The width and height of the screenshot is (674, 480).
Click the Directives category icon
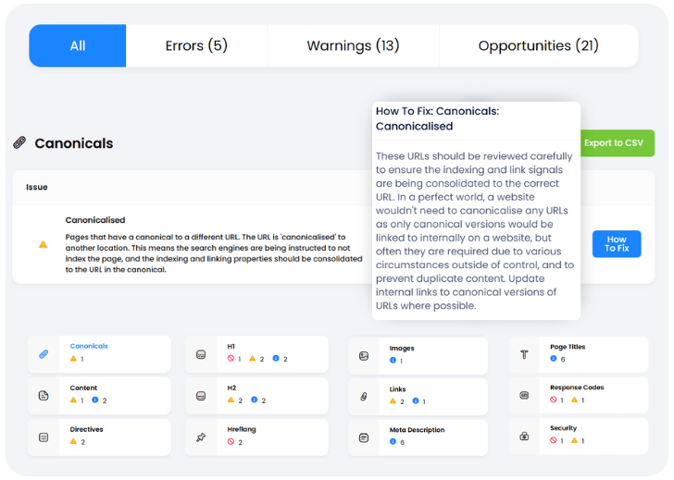point(43,437)
